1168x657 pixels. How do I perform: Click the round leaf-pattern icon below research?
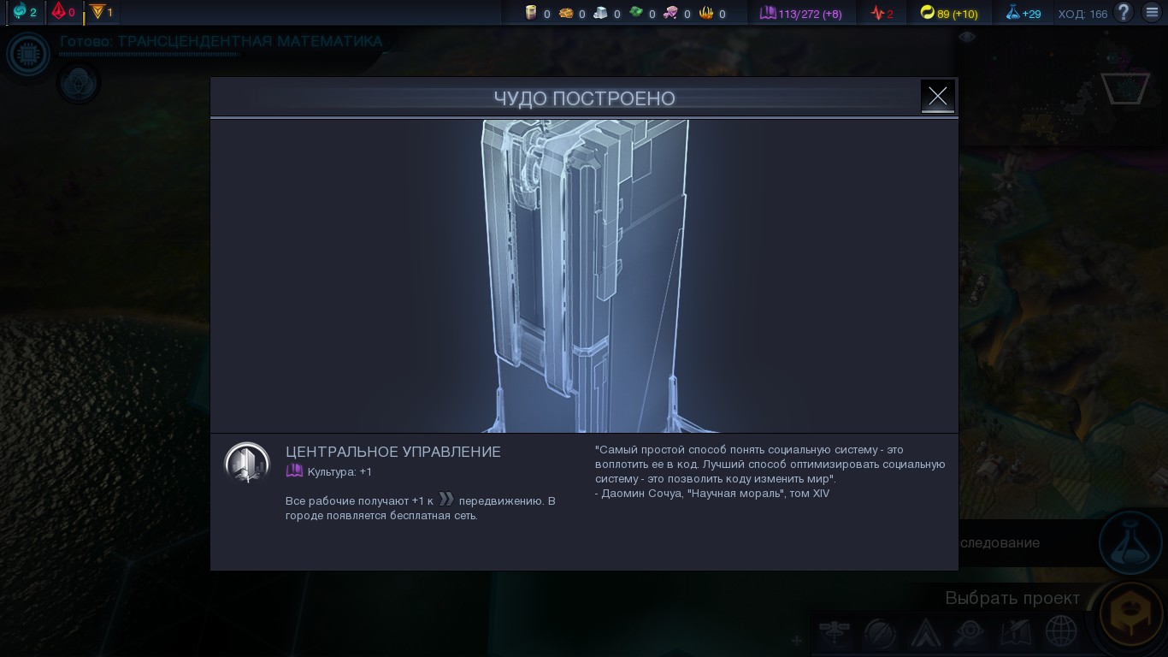click(79, 83)
